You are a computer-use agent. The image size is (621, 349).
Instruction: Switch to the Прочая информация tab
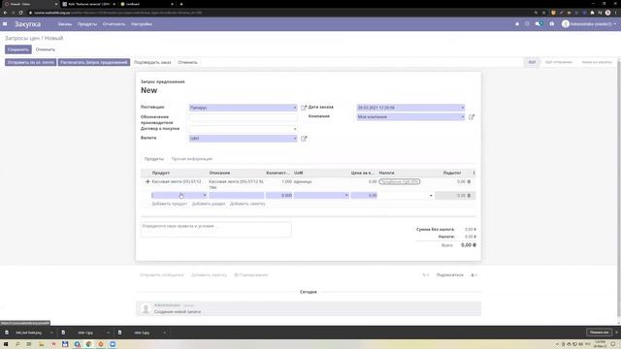pyautogui.click(x=192, y=159)
